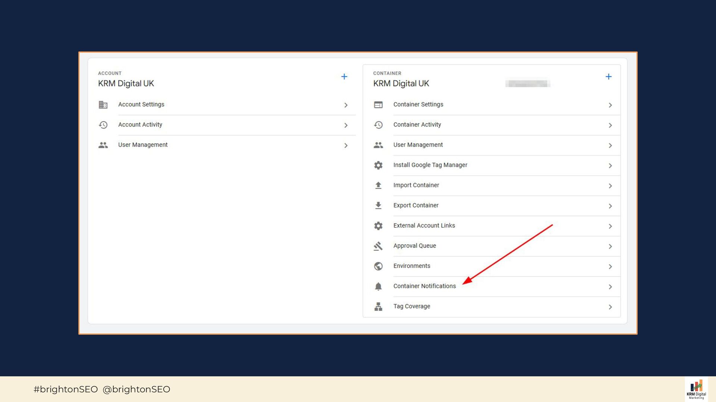Click the KRM Digital Marketing logo
This screenshot has width=716, height=402.
tap(696, 389)
